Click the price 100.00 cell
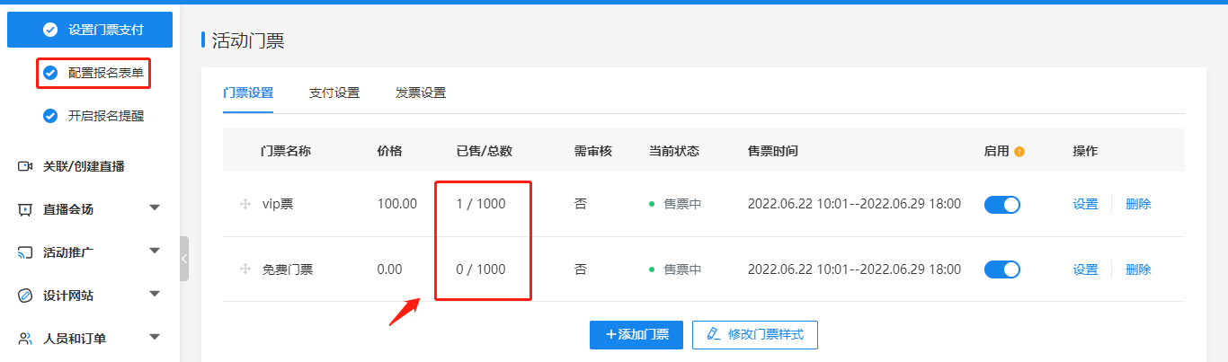Viewport: 1228px width, 362px height. pyautogui.click(x=397, y=204)
